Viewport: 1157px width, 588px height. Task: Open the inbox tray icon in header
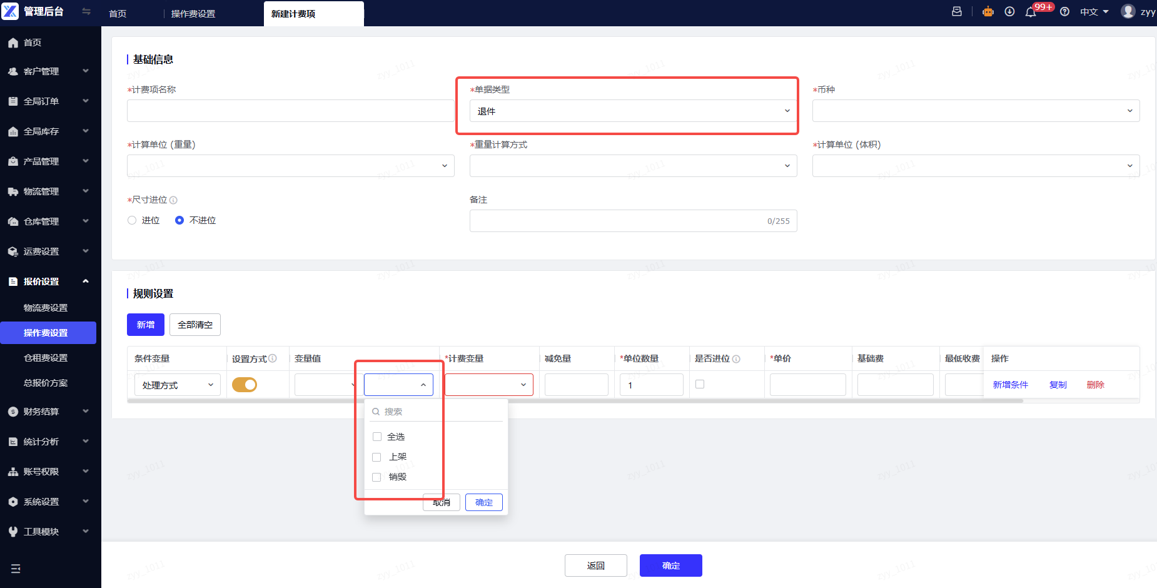tap(957, 11)
